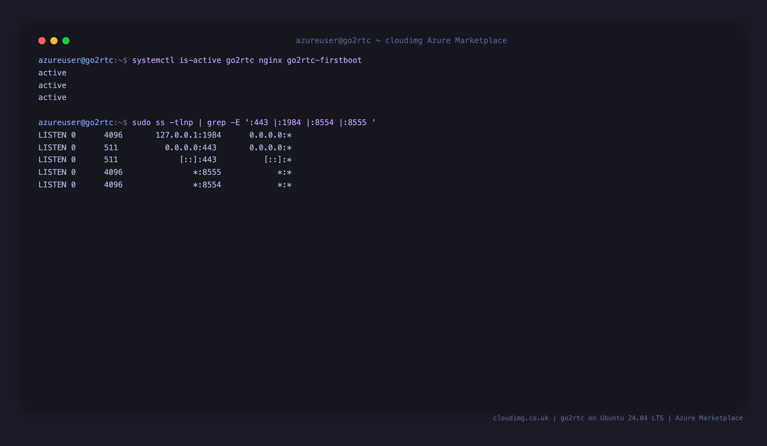
Task: Click the green maximize window button
Action: pos(66,41)
